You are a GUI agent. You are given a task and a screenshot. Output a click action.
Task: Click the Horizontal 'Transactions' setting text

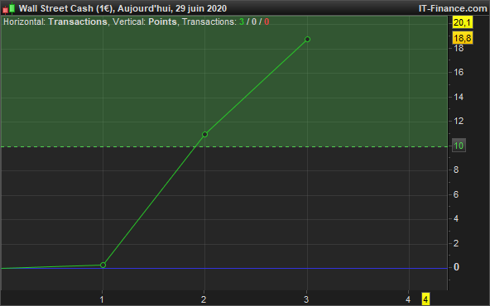pyautogui.click(x=78, y=22)
